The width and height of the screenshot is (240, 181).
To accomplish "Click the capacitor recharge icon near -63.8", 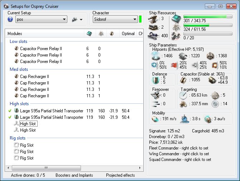I will [212, 80].
